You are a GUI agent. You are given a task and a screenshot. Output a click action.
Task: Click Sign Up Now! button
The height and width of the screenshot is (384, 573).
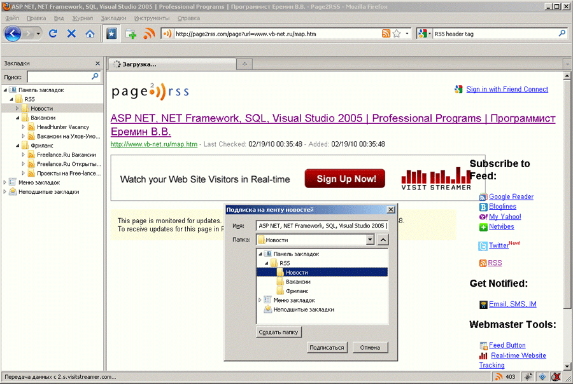click(x=345, y=179)
